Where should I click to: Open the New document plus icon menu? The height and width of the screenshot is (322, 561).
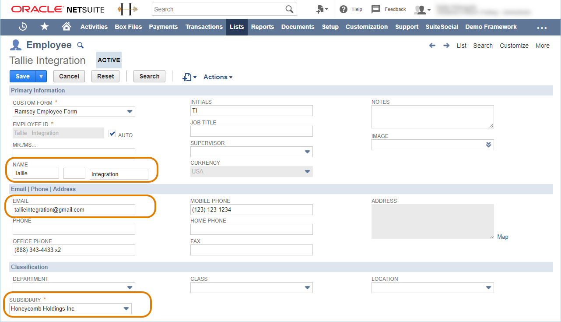189,77
